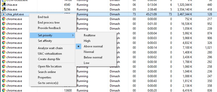This screenshot has width=217, height=92.
Task: Click chia.exe icon in PID 5256 row
Action: [4, 10]
